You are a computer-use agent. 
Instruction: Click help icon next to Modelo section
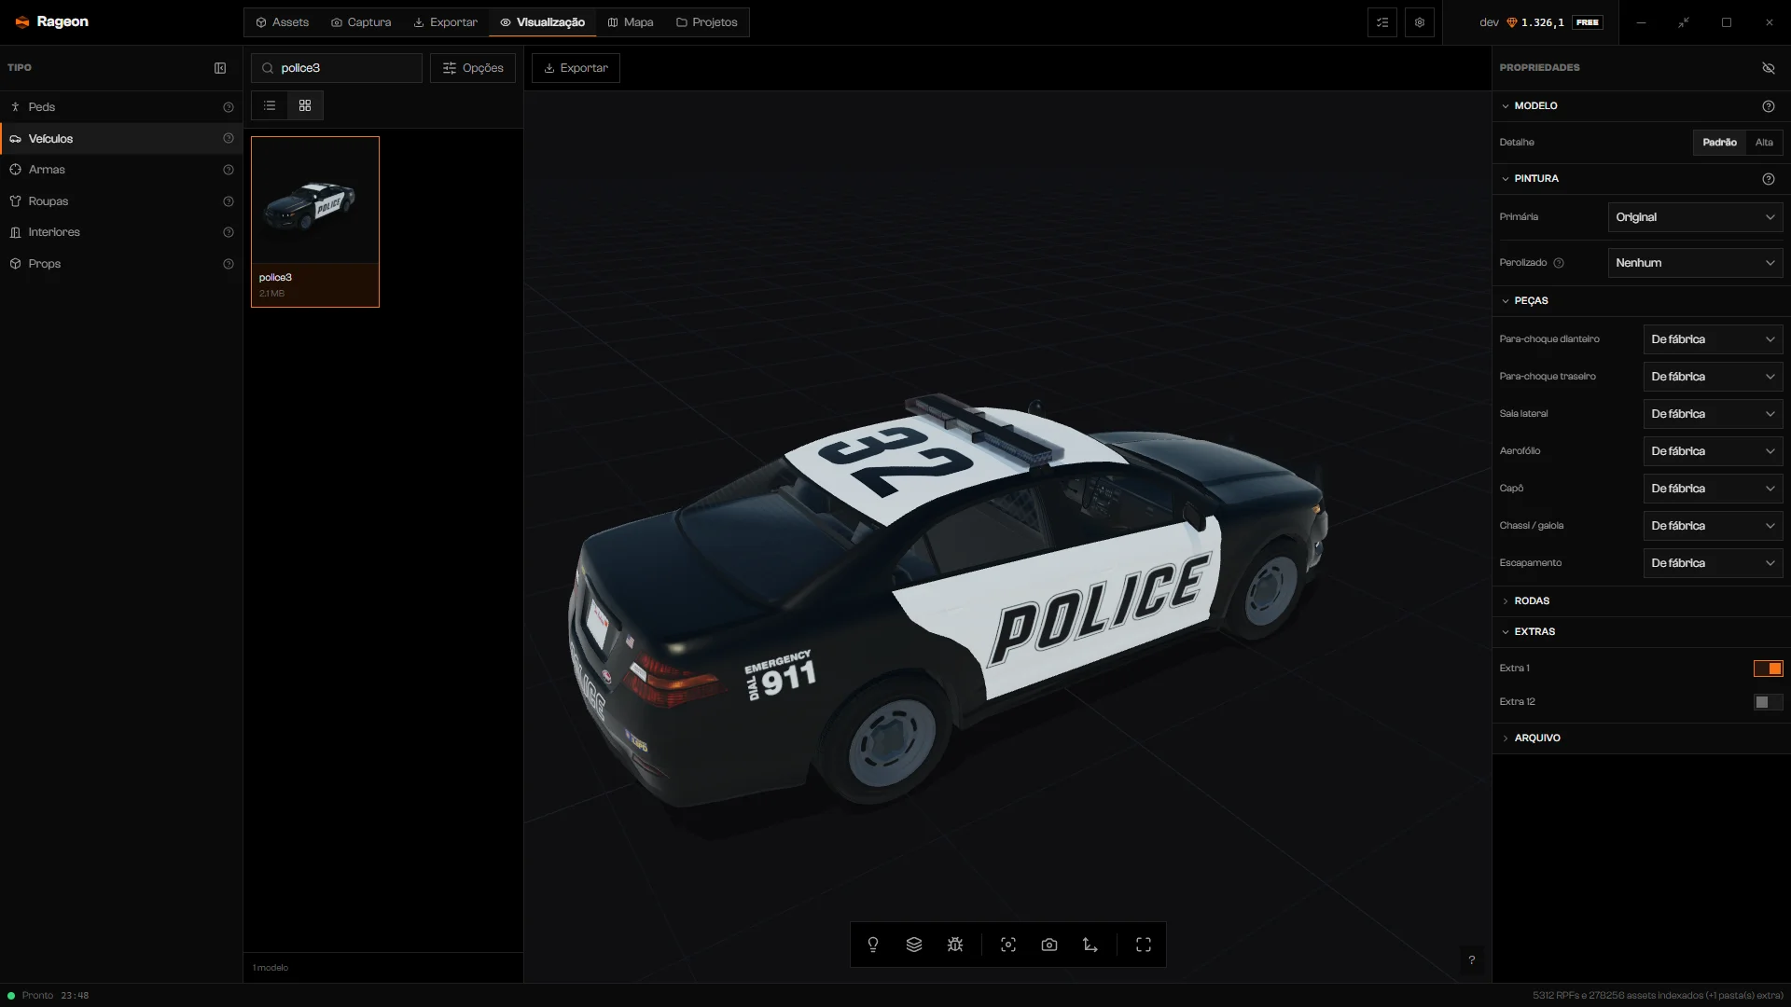click(x=1769, y=106)
